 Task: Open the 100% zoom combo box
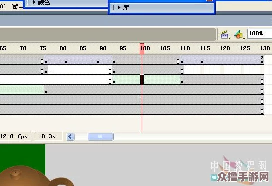click(x=259, y=33)
